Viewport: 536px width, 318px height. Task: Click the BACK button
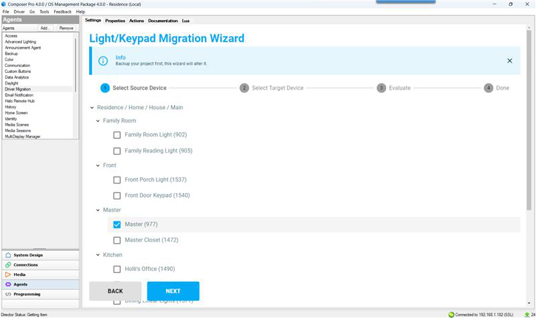pos(115,291)
